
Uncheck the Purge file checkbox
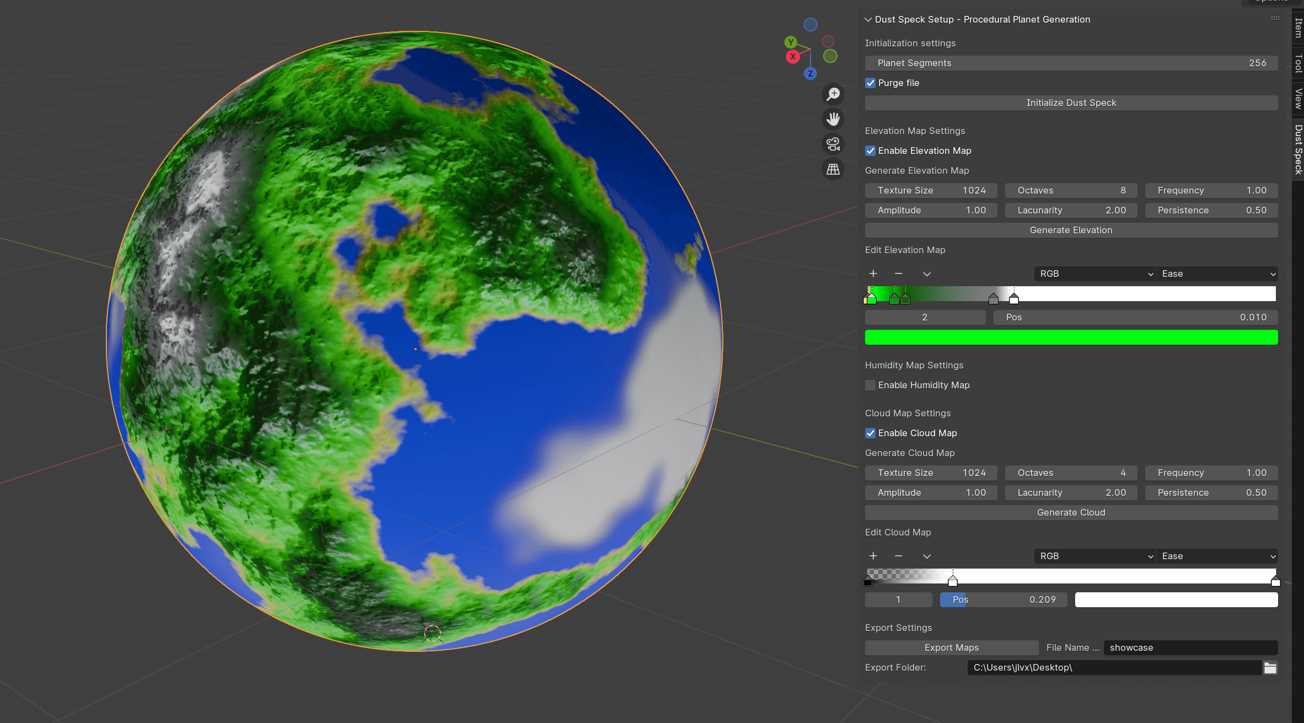(871, 83)
